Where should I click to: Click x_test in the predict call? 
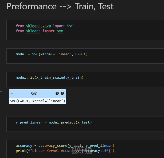click(83, 122)
